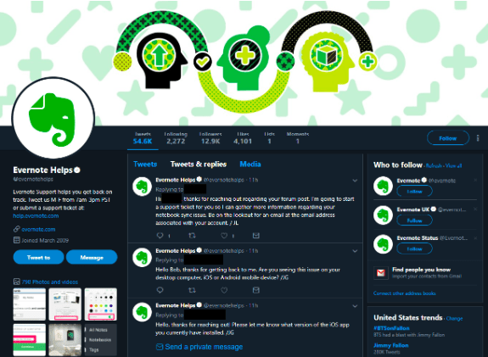This screenshot has height=357, width=488.
Task: Open first photo thumbnail in media grid
Action: pyautogui.click(x=29, y=304)
